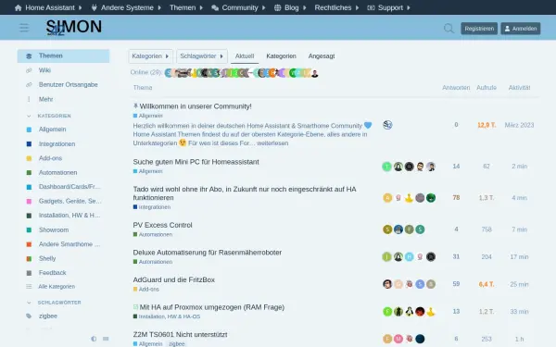
Task: Switch to the Angesagt tab
Action: pos(322,56)
